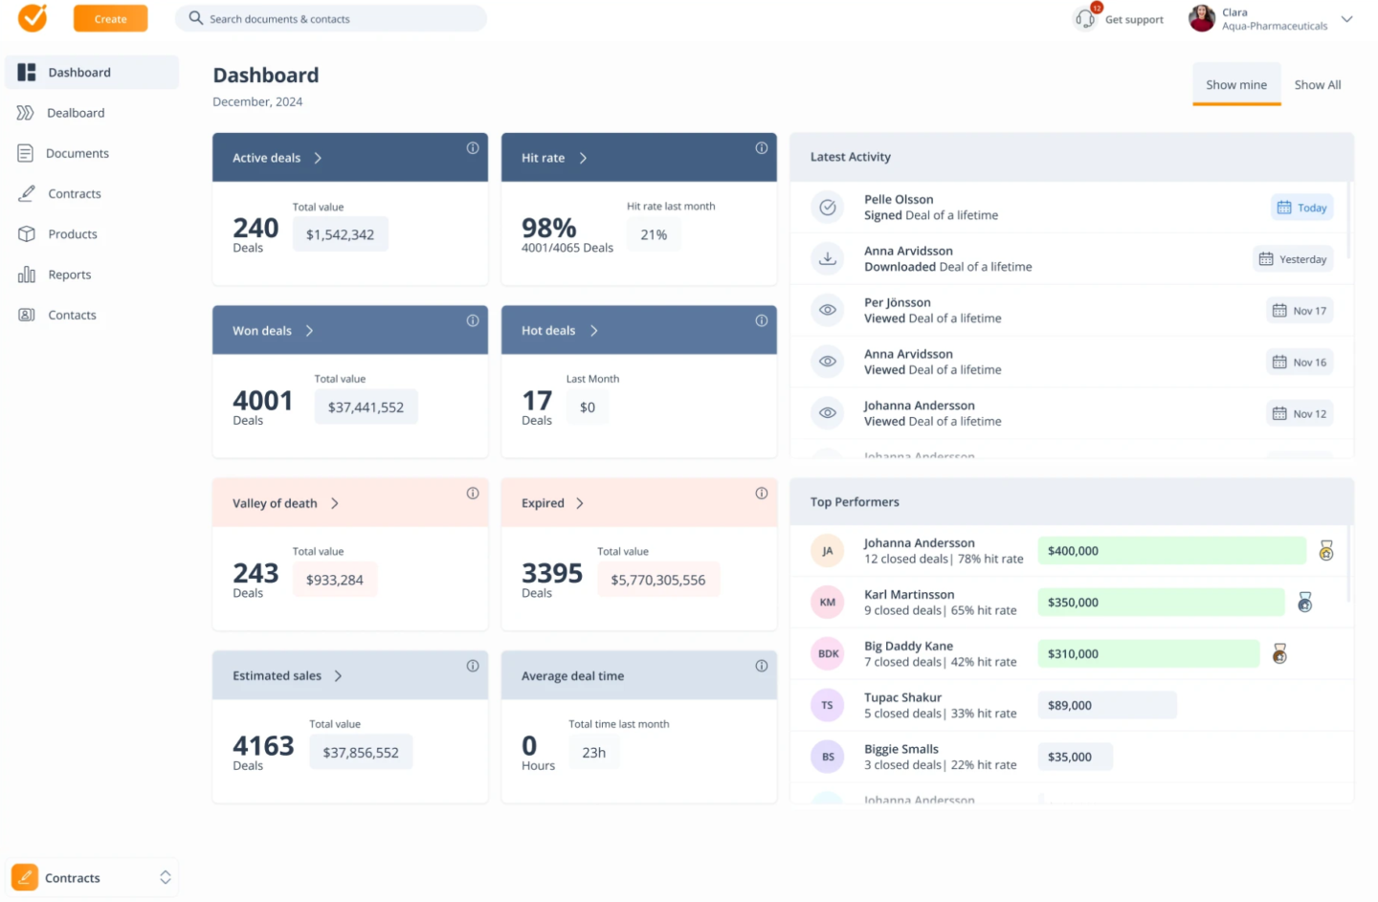The image size is (1378, 902).
Task: Click the download icon on Anna Arvidsson's activity
Action: (x=827, y=258)
